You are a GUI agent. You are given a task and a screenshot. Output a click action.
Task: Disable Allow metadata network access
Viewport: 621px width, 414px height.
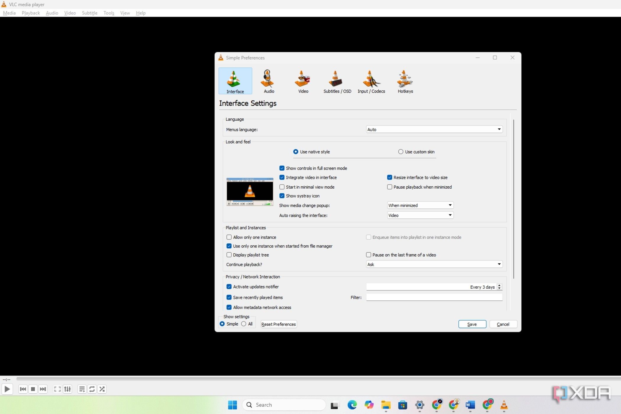tap(229, 308)
